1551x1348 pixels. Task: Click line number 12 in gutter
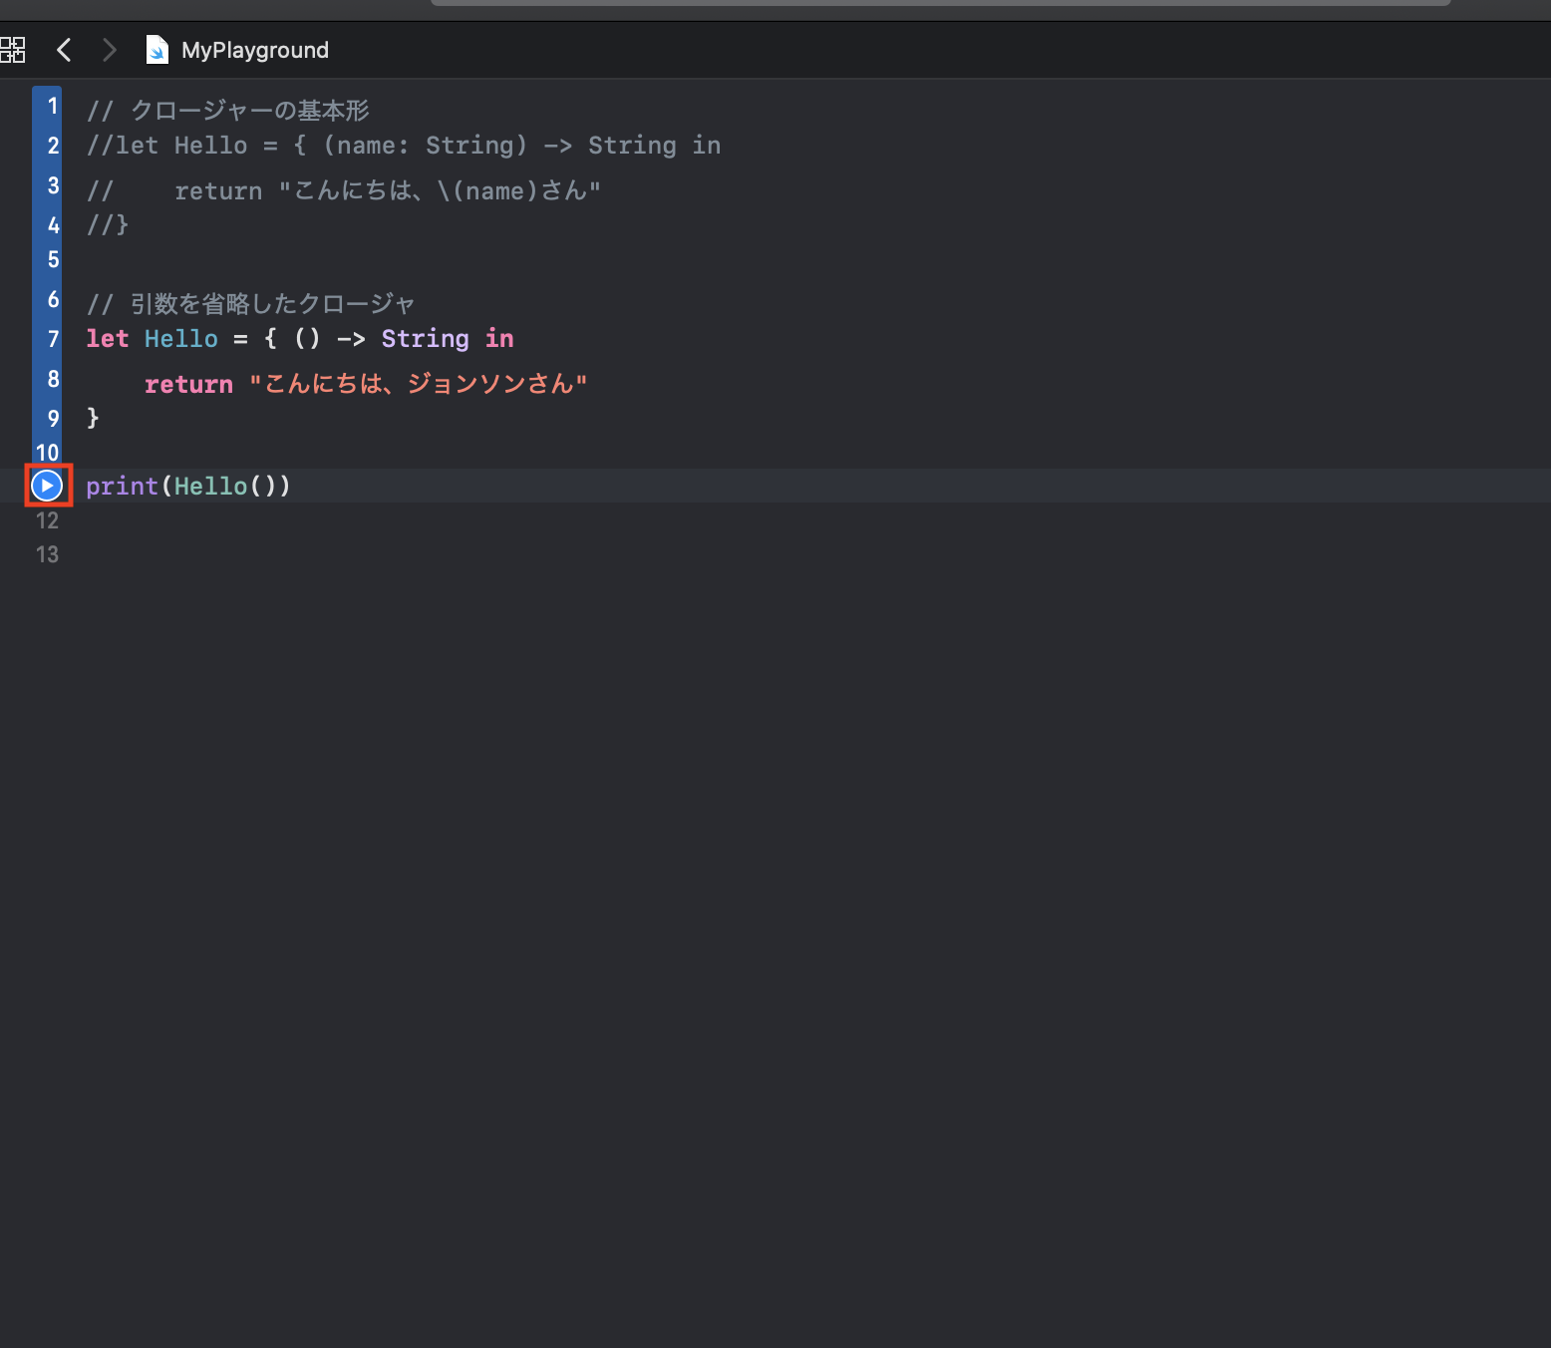click(x=48, y=520)
